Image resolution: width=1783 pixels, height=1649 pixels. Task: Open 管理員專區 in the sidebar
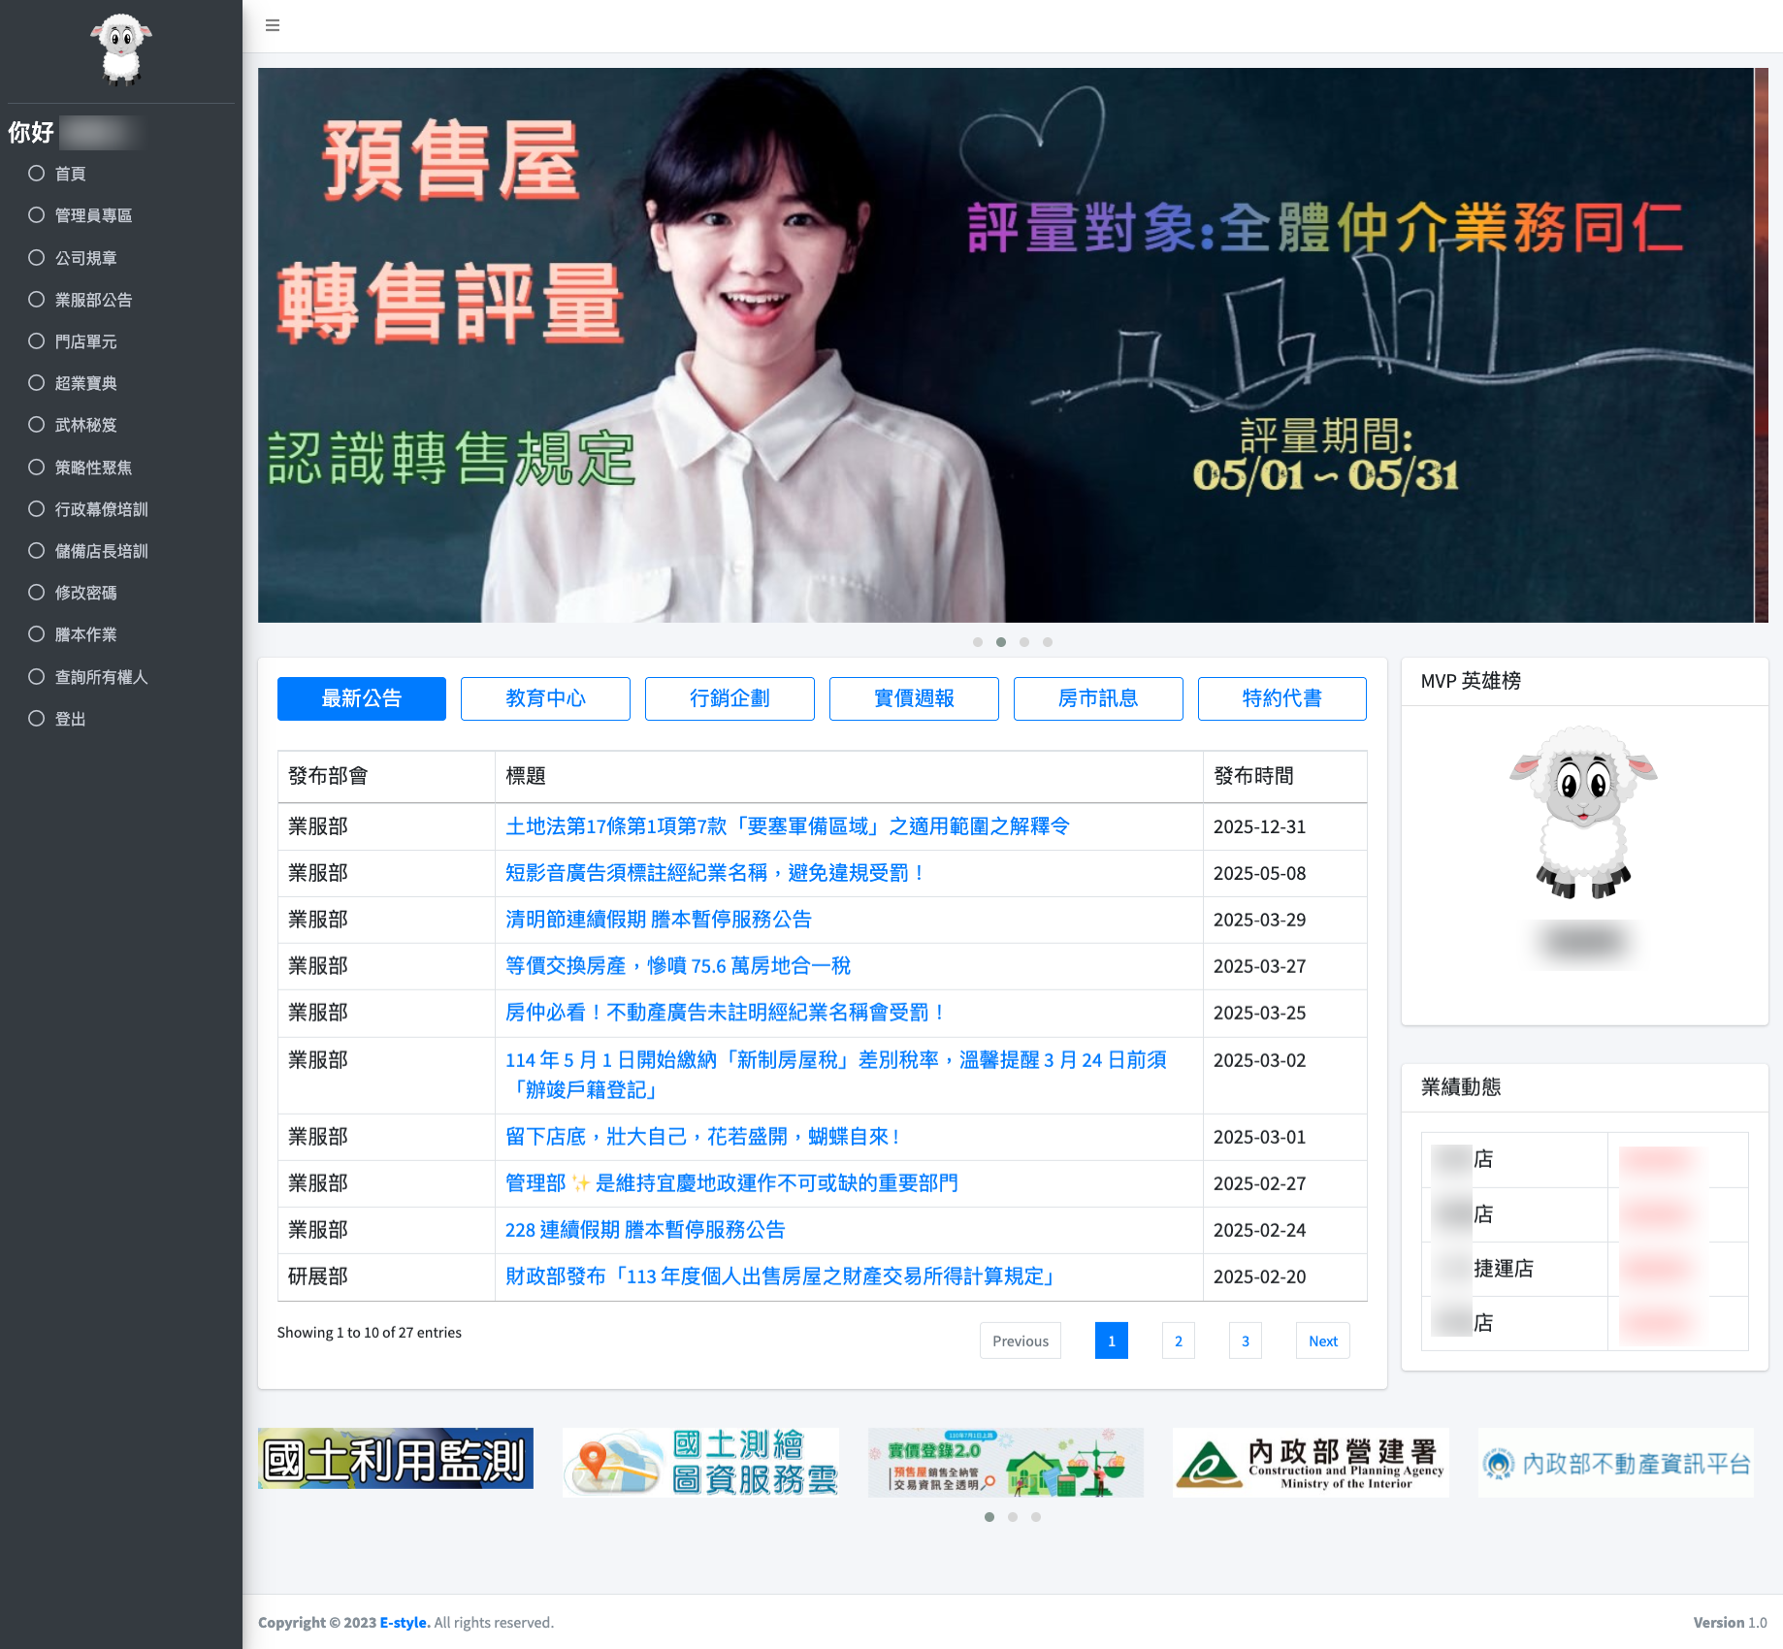click(93, 215)
